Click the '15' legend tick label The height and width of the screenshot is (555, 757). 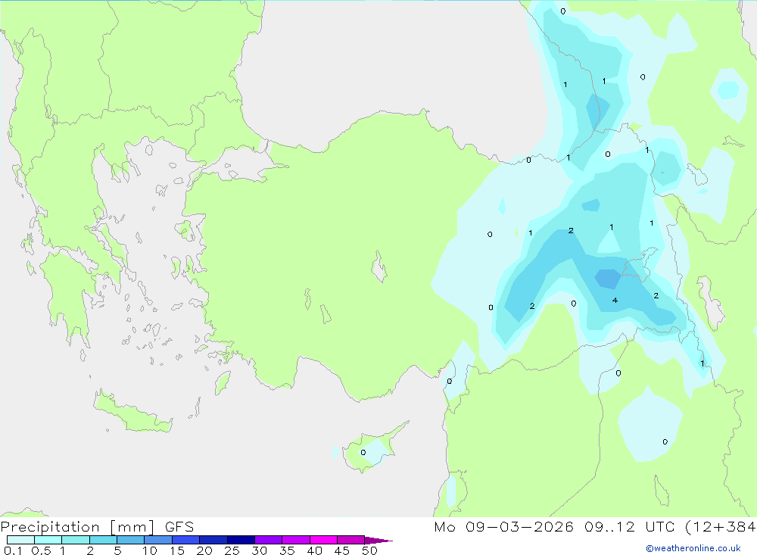point(177,550)
